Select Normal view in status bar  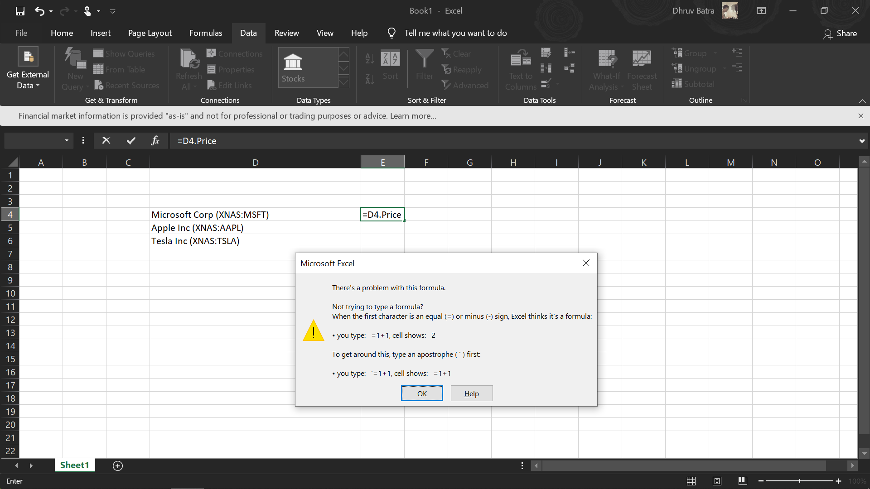pos(691,481)
